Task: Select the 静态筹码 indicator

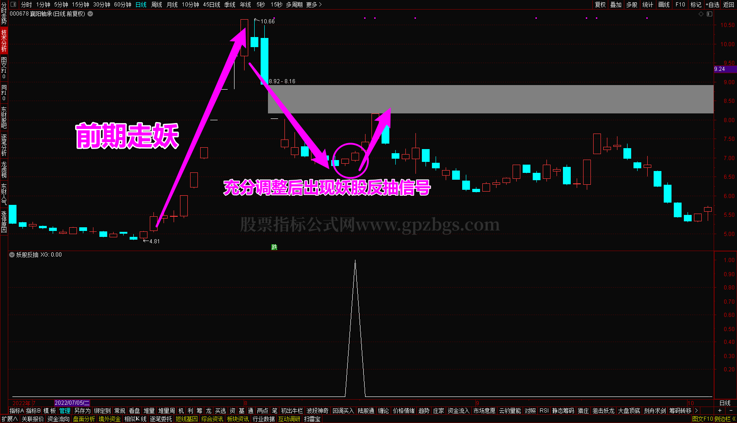Action: 563,411
